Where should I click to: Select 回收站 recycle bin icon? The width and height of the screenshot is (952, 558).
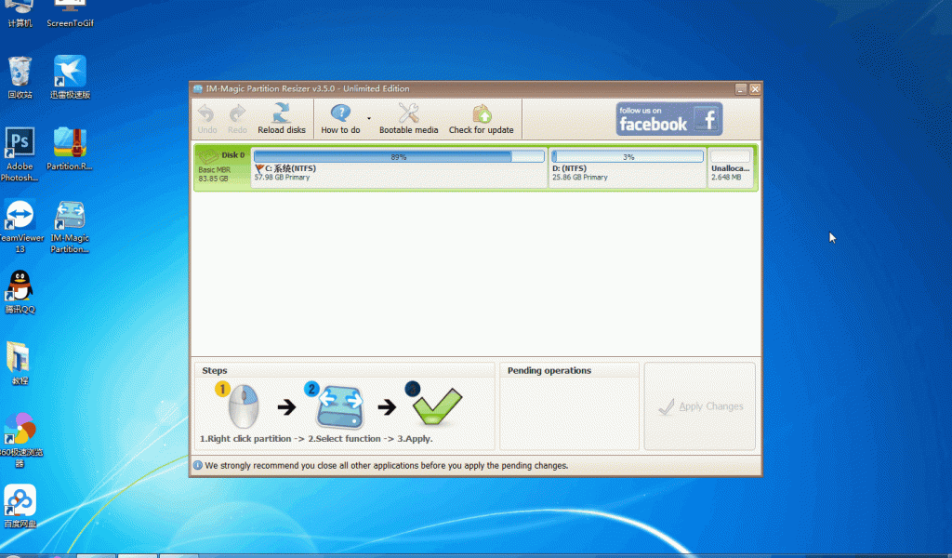20,77
